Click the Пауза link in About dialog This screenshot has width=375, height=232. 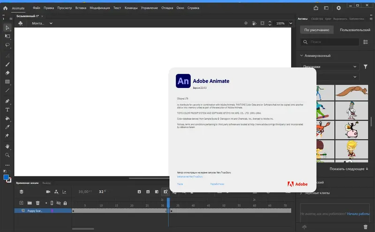pyautogui.click(x=180, y=184)
